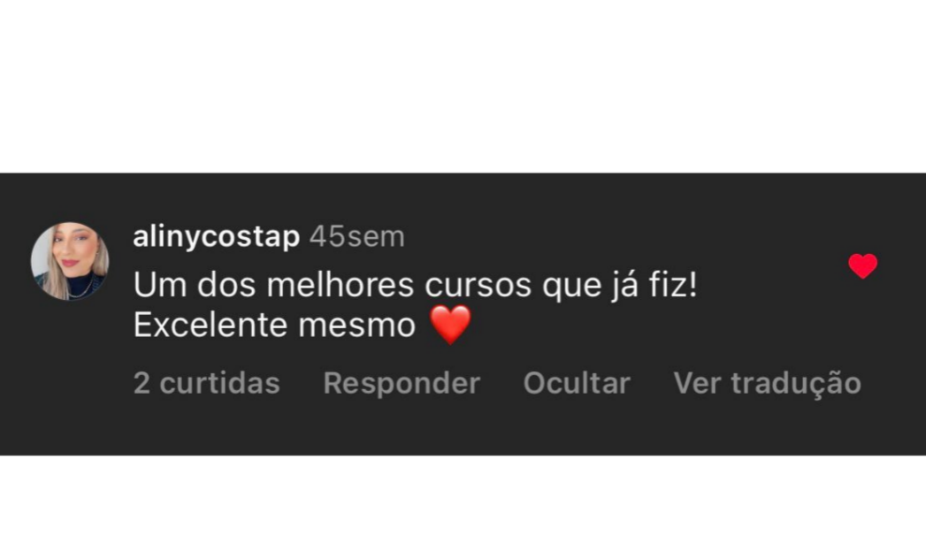Click the phrase que já fiz! in comment
This screenshot has height=537, width=926.
click(620, 286)
